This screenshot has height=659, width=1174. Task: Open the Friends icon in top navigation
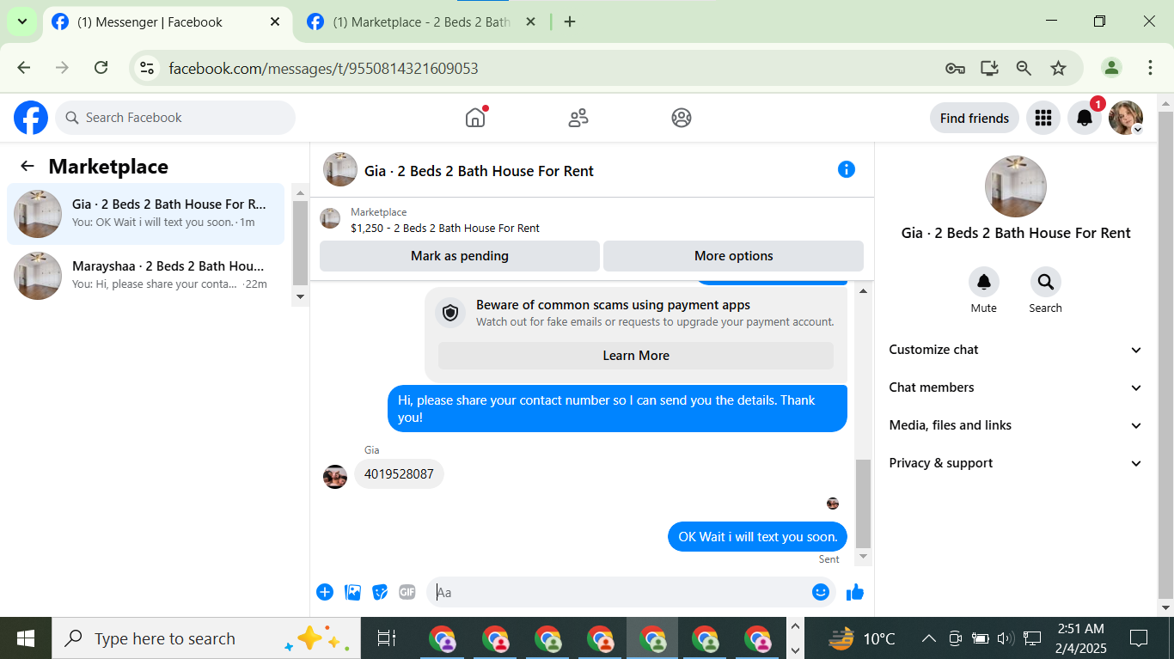pyautogui.click(x=578, y=118)
